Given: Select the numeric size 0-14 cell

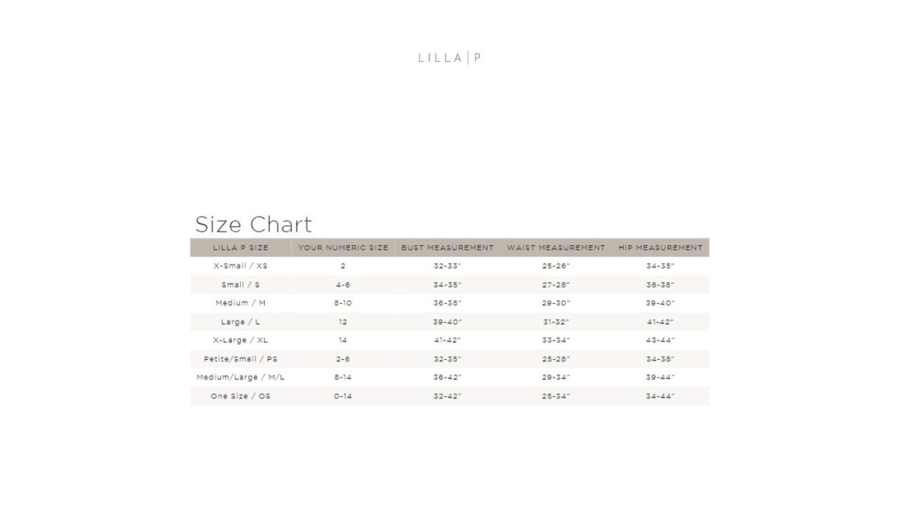Looking at the screenshot, I should click(x=343, y=396).
